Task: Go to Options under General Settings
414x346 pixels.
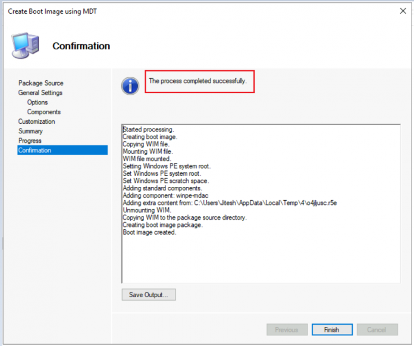Action: point(37,102)
